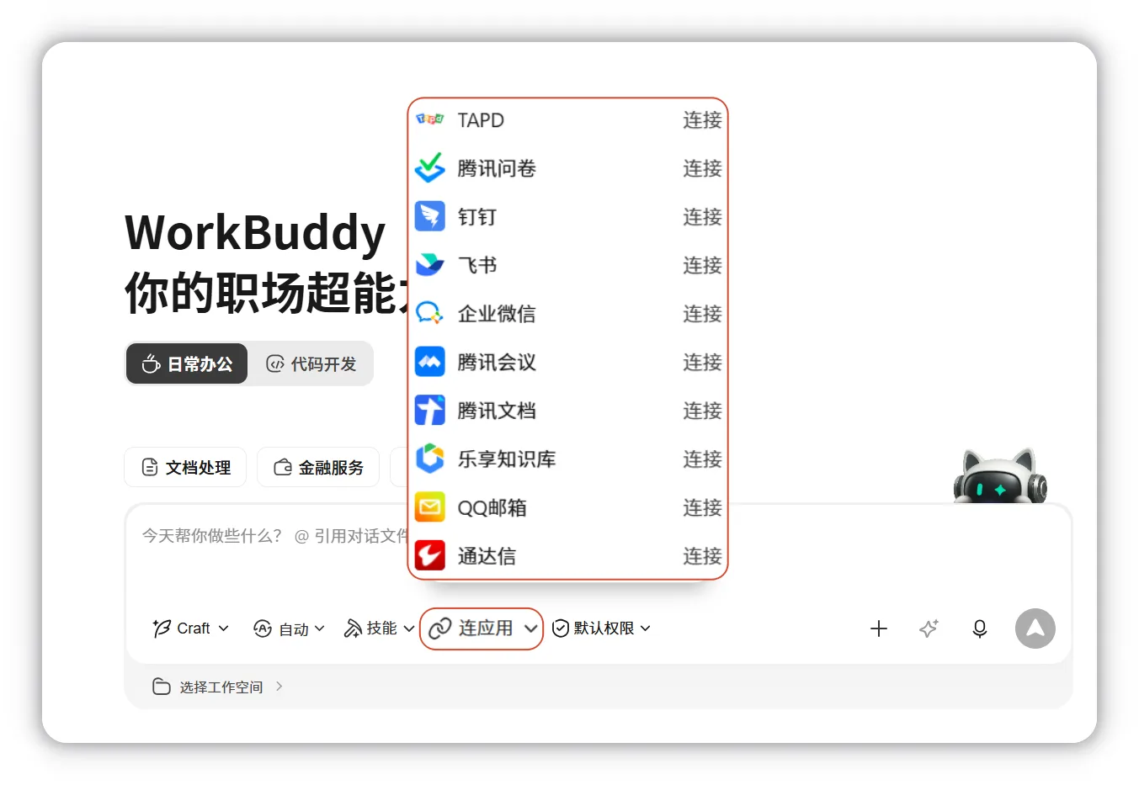Click 连接 next to TAPD
Viewport: 1139px width, 785px height.
tap(702, 119)
